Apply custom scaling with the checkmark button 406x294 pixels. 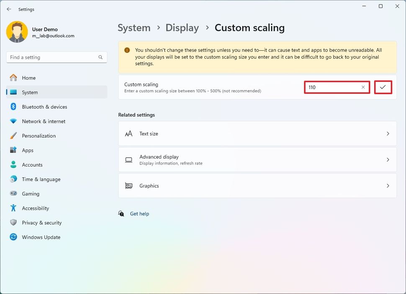(383, 87)
